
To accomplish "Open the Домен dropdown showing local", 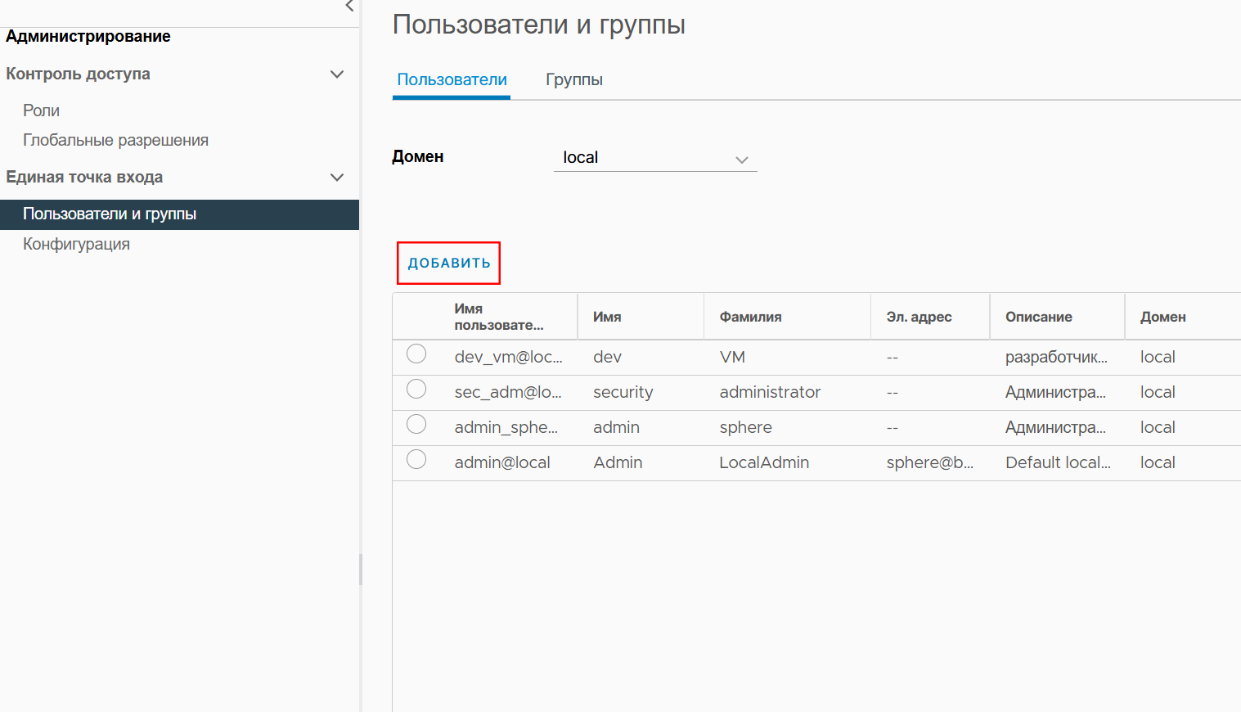I will tap(655, 158).
